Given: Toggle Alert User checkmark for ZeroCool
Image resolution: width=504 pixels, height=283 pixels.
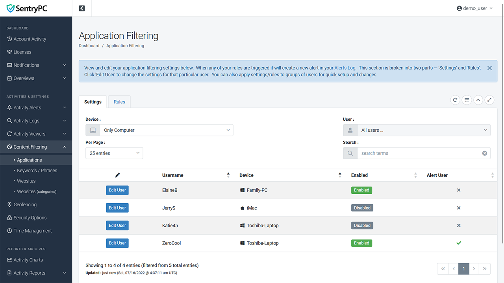Looking at the screenshot, I should [x=459, y=243].
